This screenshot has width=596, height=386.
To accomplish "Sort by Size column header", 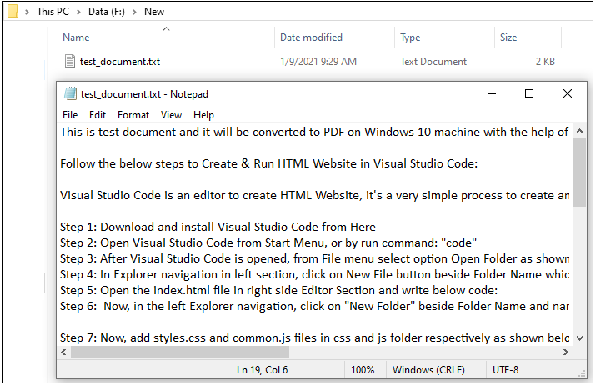I will click(x=508, y=38).
